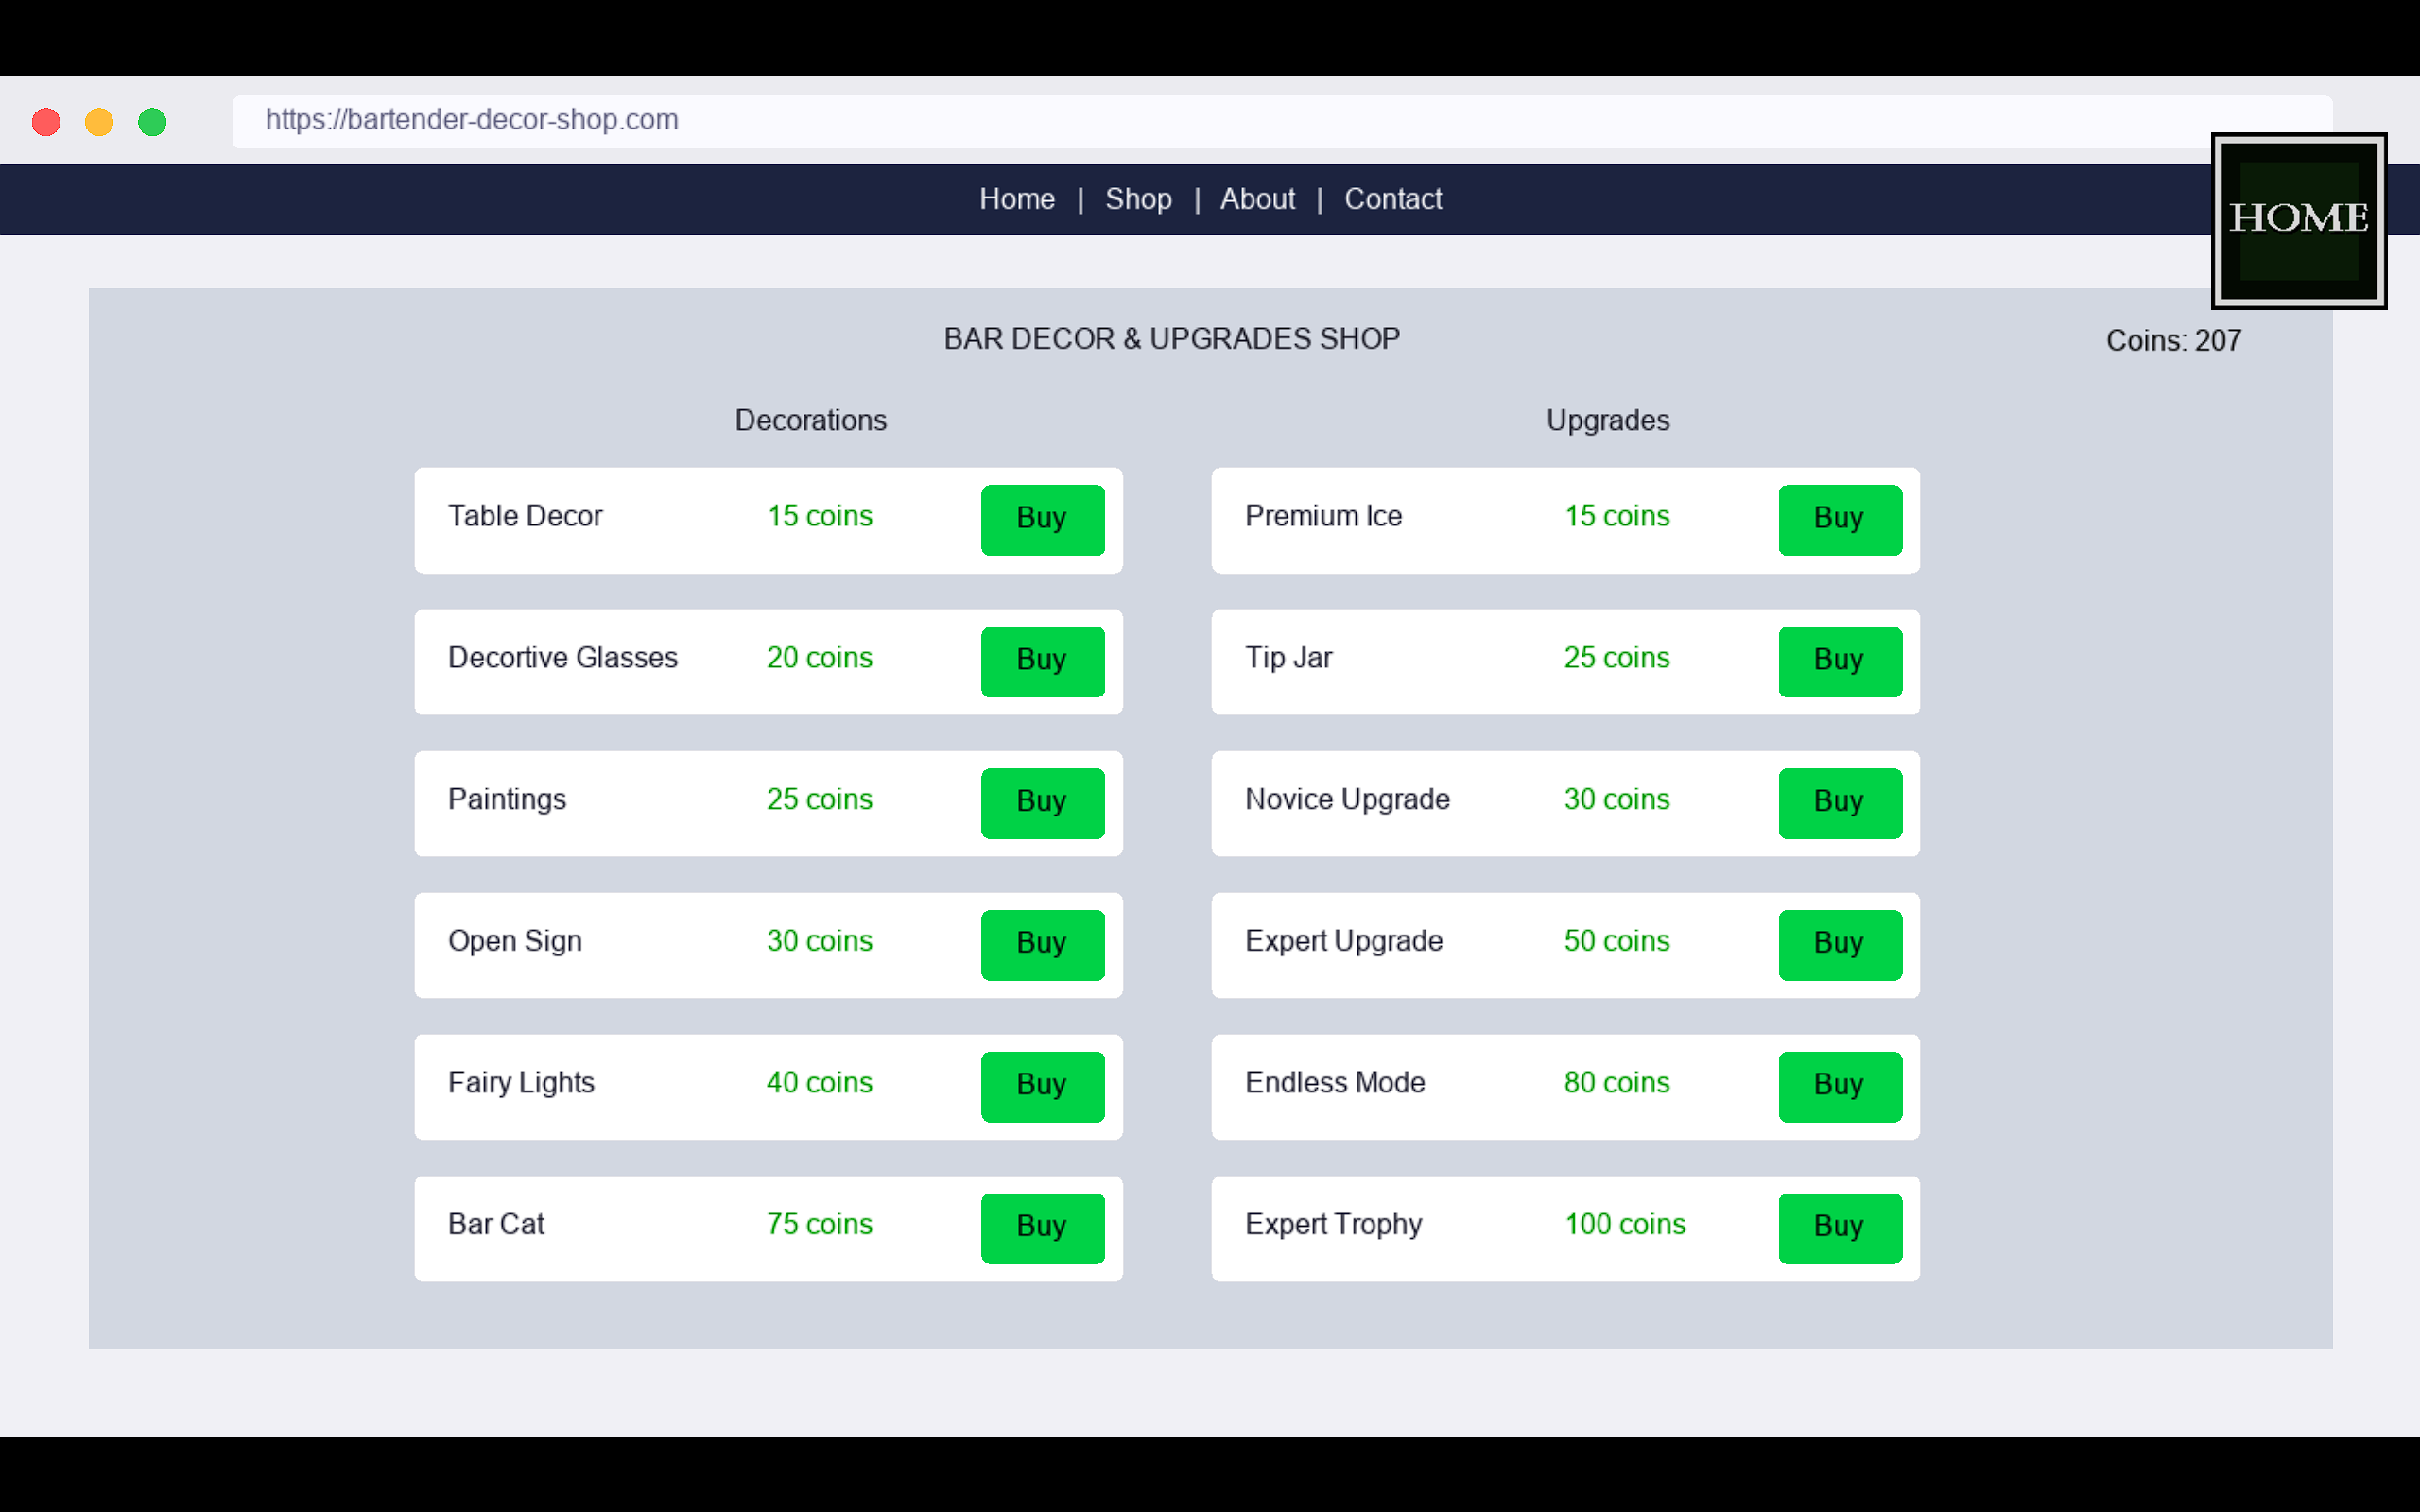Go to the Shop navigation link

point(1138,199)
